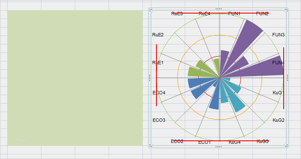Viewport: 301px width, 159px height.
Task: Click the chart's top middle sizing handle
Action: (219, 9)
